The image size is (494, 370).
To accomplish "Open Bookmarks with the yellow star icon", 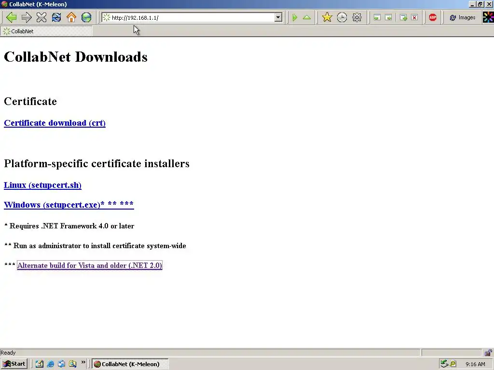I will (x=327, y=17).
